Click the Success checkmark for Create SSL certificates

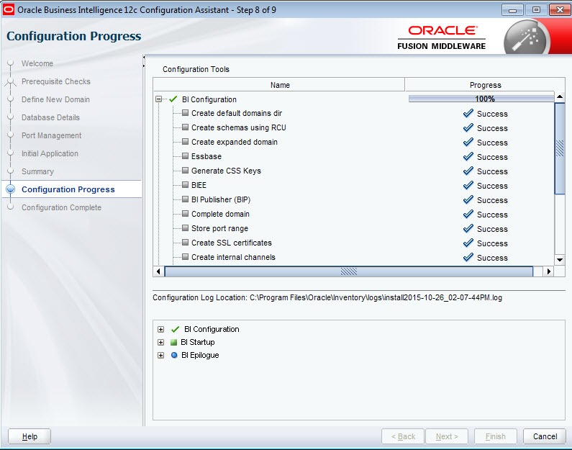point(468,243)
